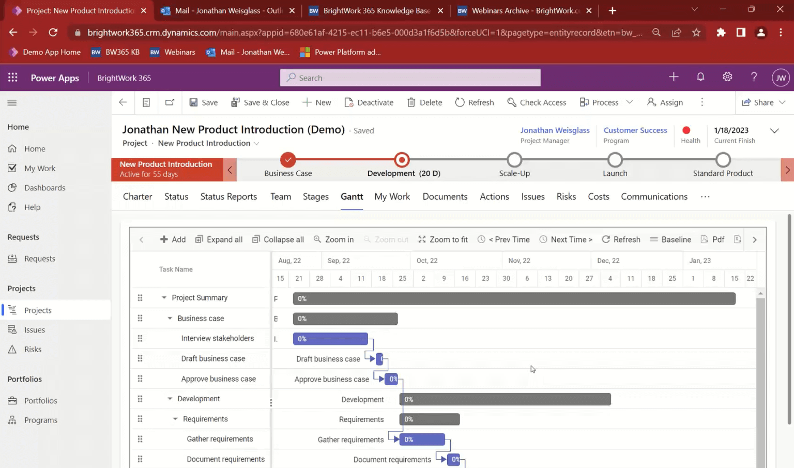794x468 pixels.
Task: Refresh the Gantt chart view
Action: 621,239
